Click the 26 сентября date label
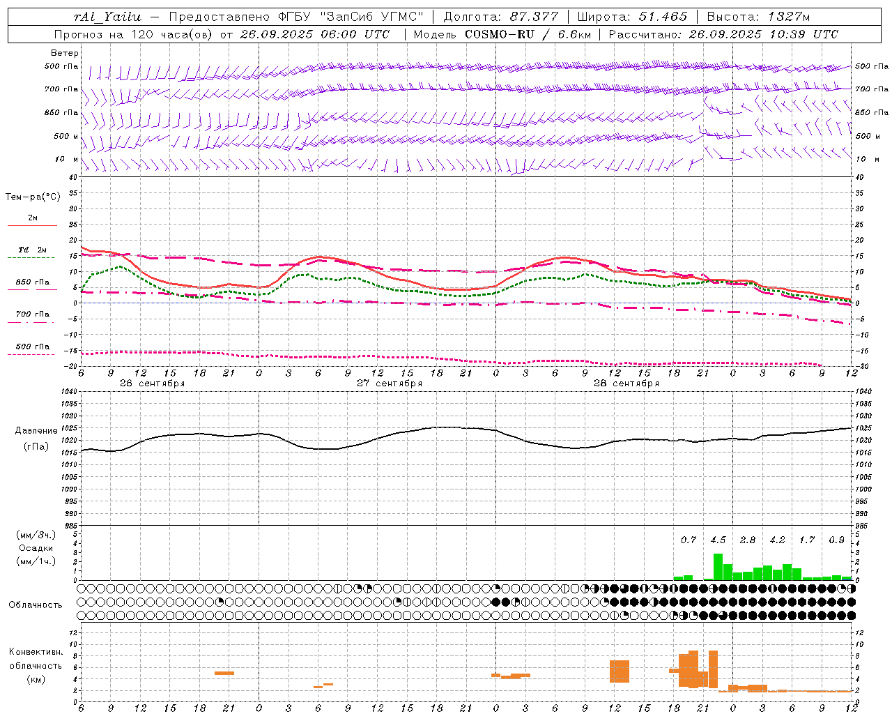 153,383
